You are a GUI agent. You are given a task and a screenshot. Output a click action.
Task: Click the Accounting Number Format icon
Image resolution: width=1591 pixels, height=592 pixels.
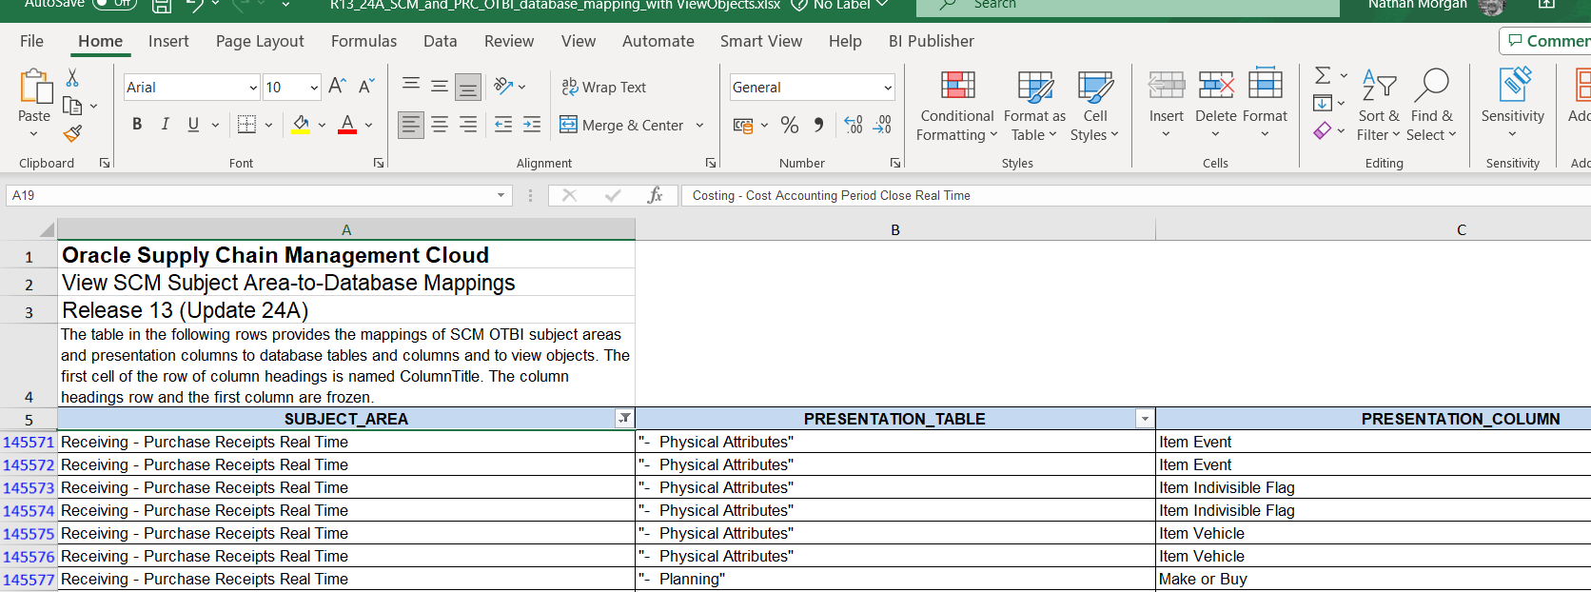[743, 125]
